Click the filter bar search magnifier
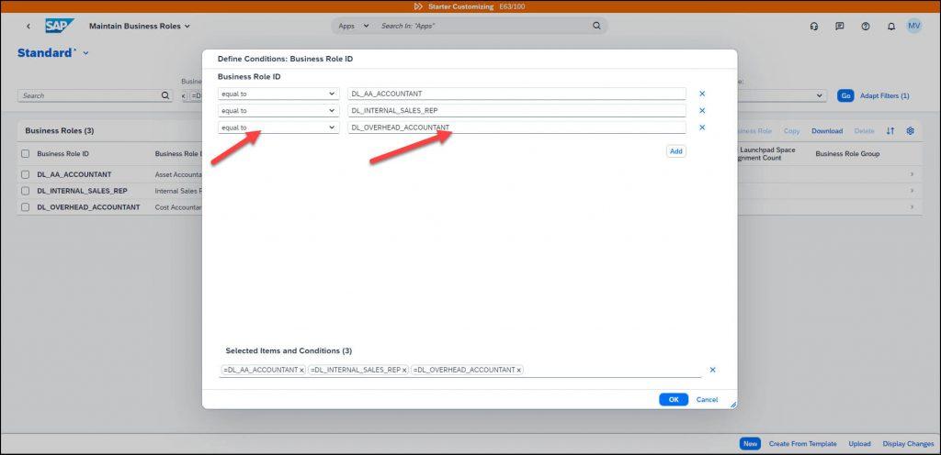 point(165,95)
